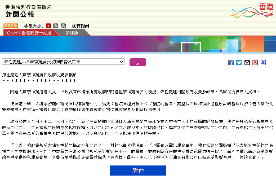276x179 pixels.
Task: Share article on Facebook
Action: pyautogui.click(x=231, y=63)
